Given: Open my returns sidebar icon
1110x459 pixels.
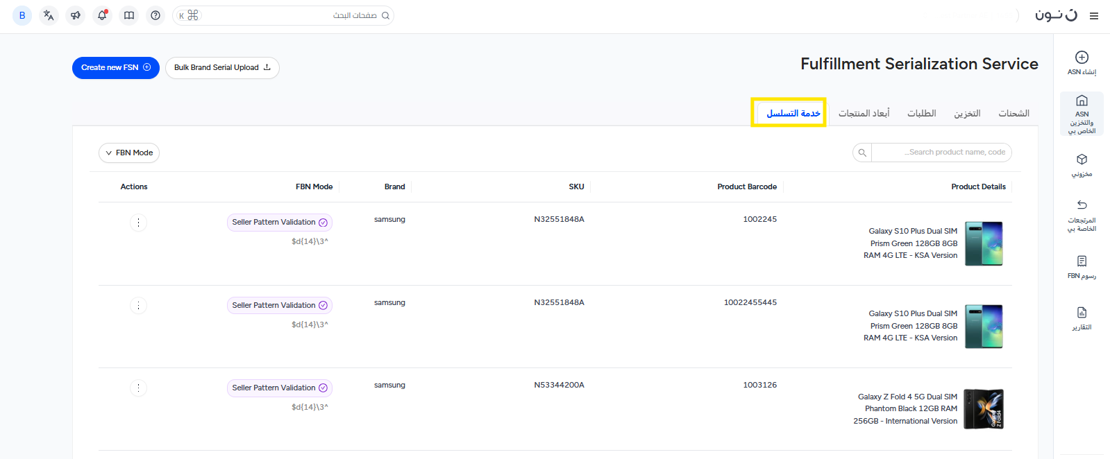Looking at the screenshot, I should pos(1082,205).
